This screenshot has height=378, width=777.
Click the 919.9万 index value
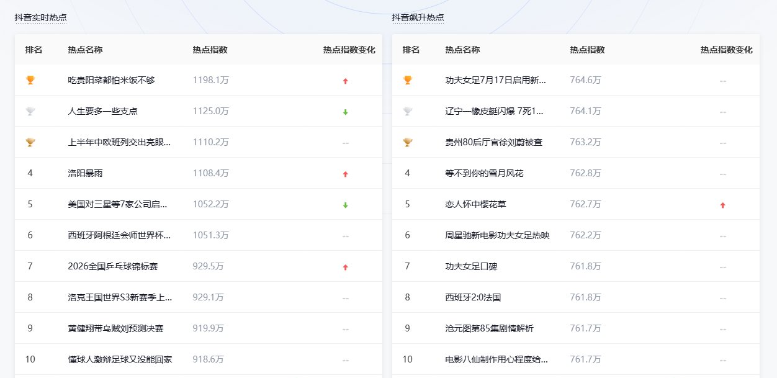tap(209, 328)
